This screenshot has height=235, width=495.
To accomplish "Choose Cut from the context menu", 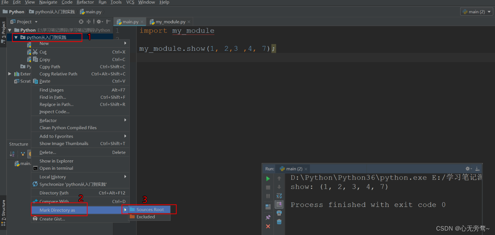I will 80,52.
